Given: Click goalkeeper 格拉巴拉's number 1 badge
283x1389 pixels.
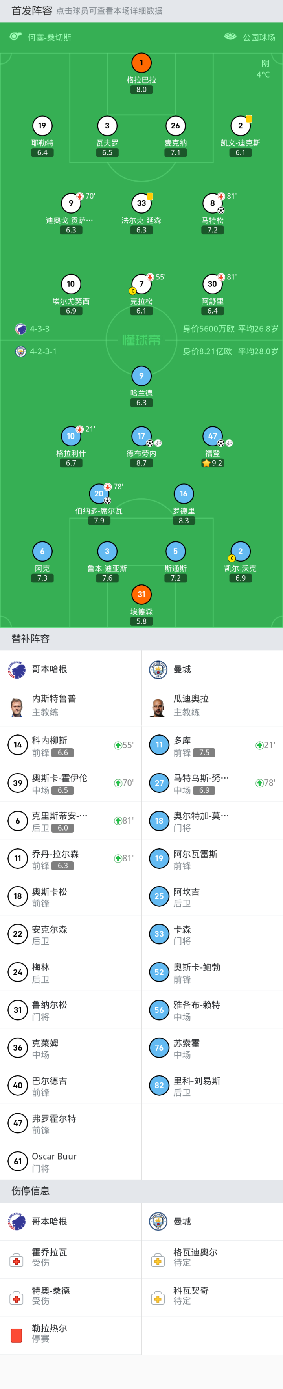Looking at the screenshot, I should 141,63.
